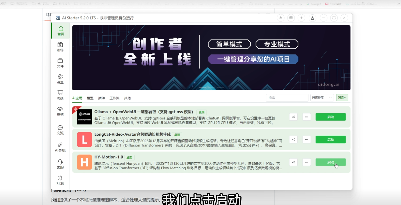Click the fullscreen icon in title bar
This screenshot has width=401, height=205.
coord(334,18)
